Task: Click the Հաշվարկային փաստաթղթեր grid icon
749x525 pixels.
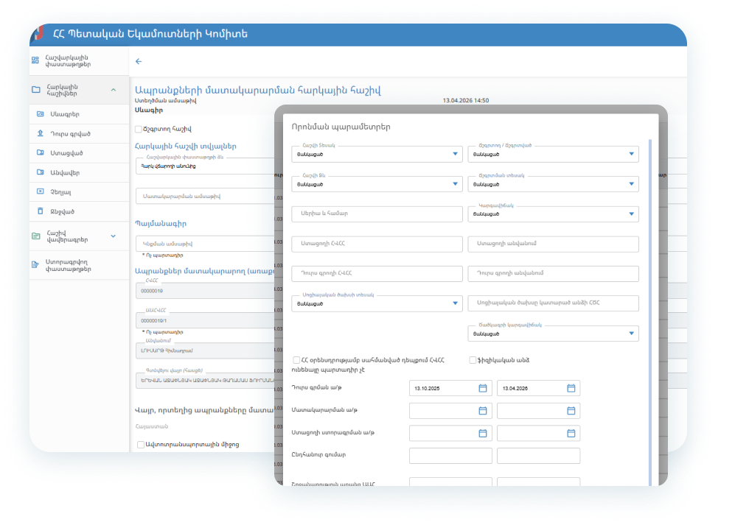Action: 35,60
